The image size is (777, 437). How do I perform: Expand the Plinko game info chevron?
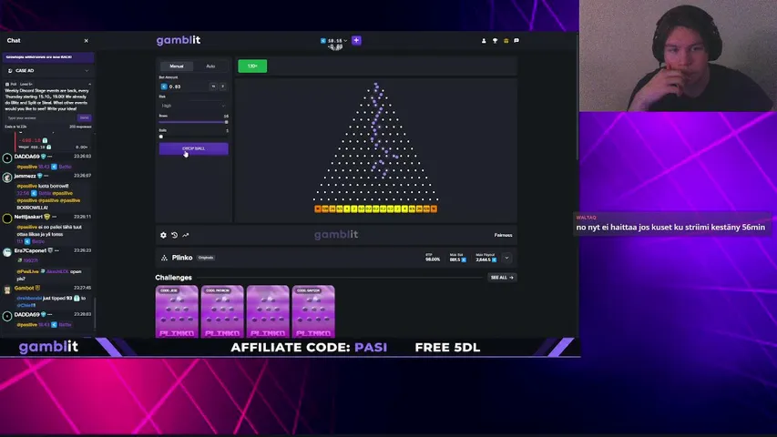[506, 258]
